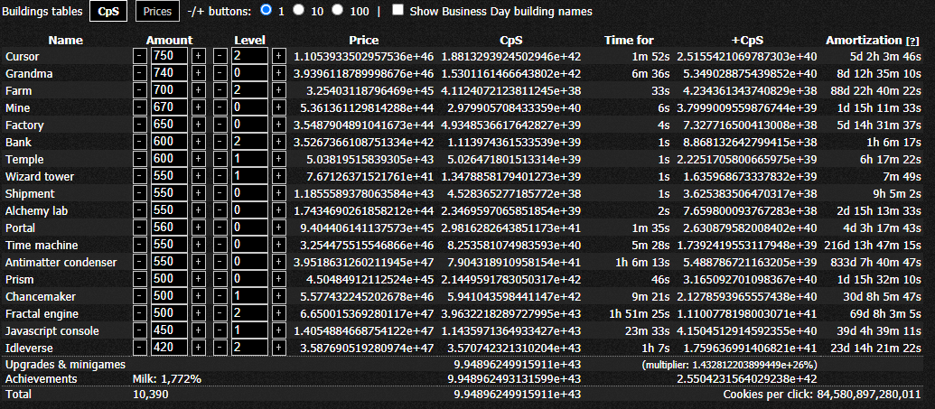
Task: Decrease Fractal engine level with minus button
Action: (x=220, y=314)
